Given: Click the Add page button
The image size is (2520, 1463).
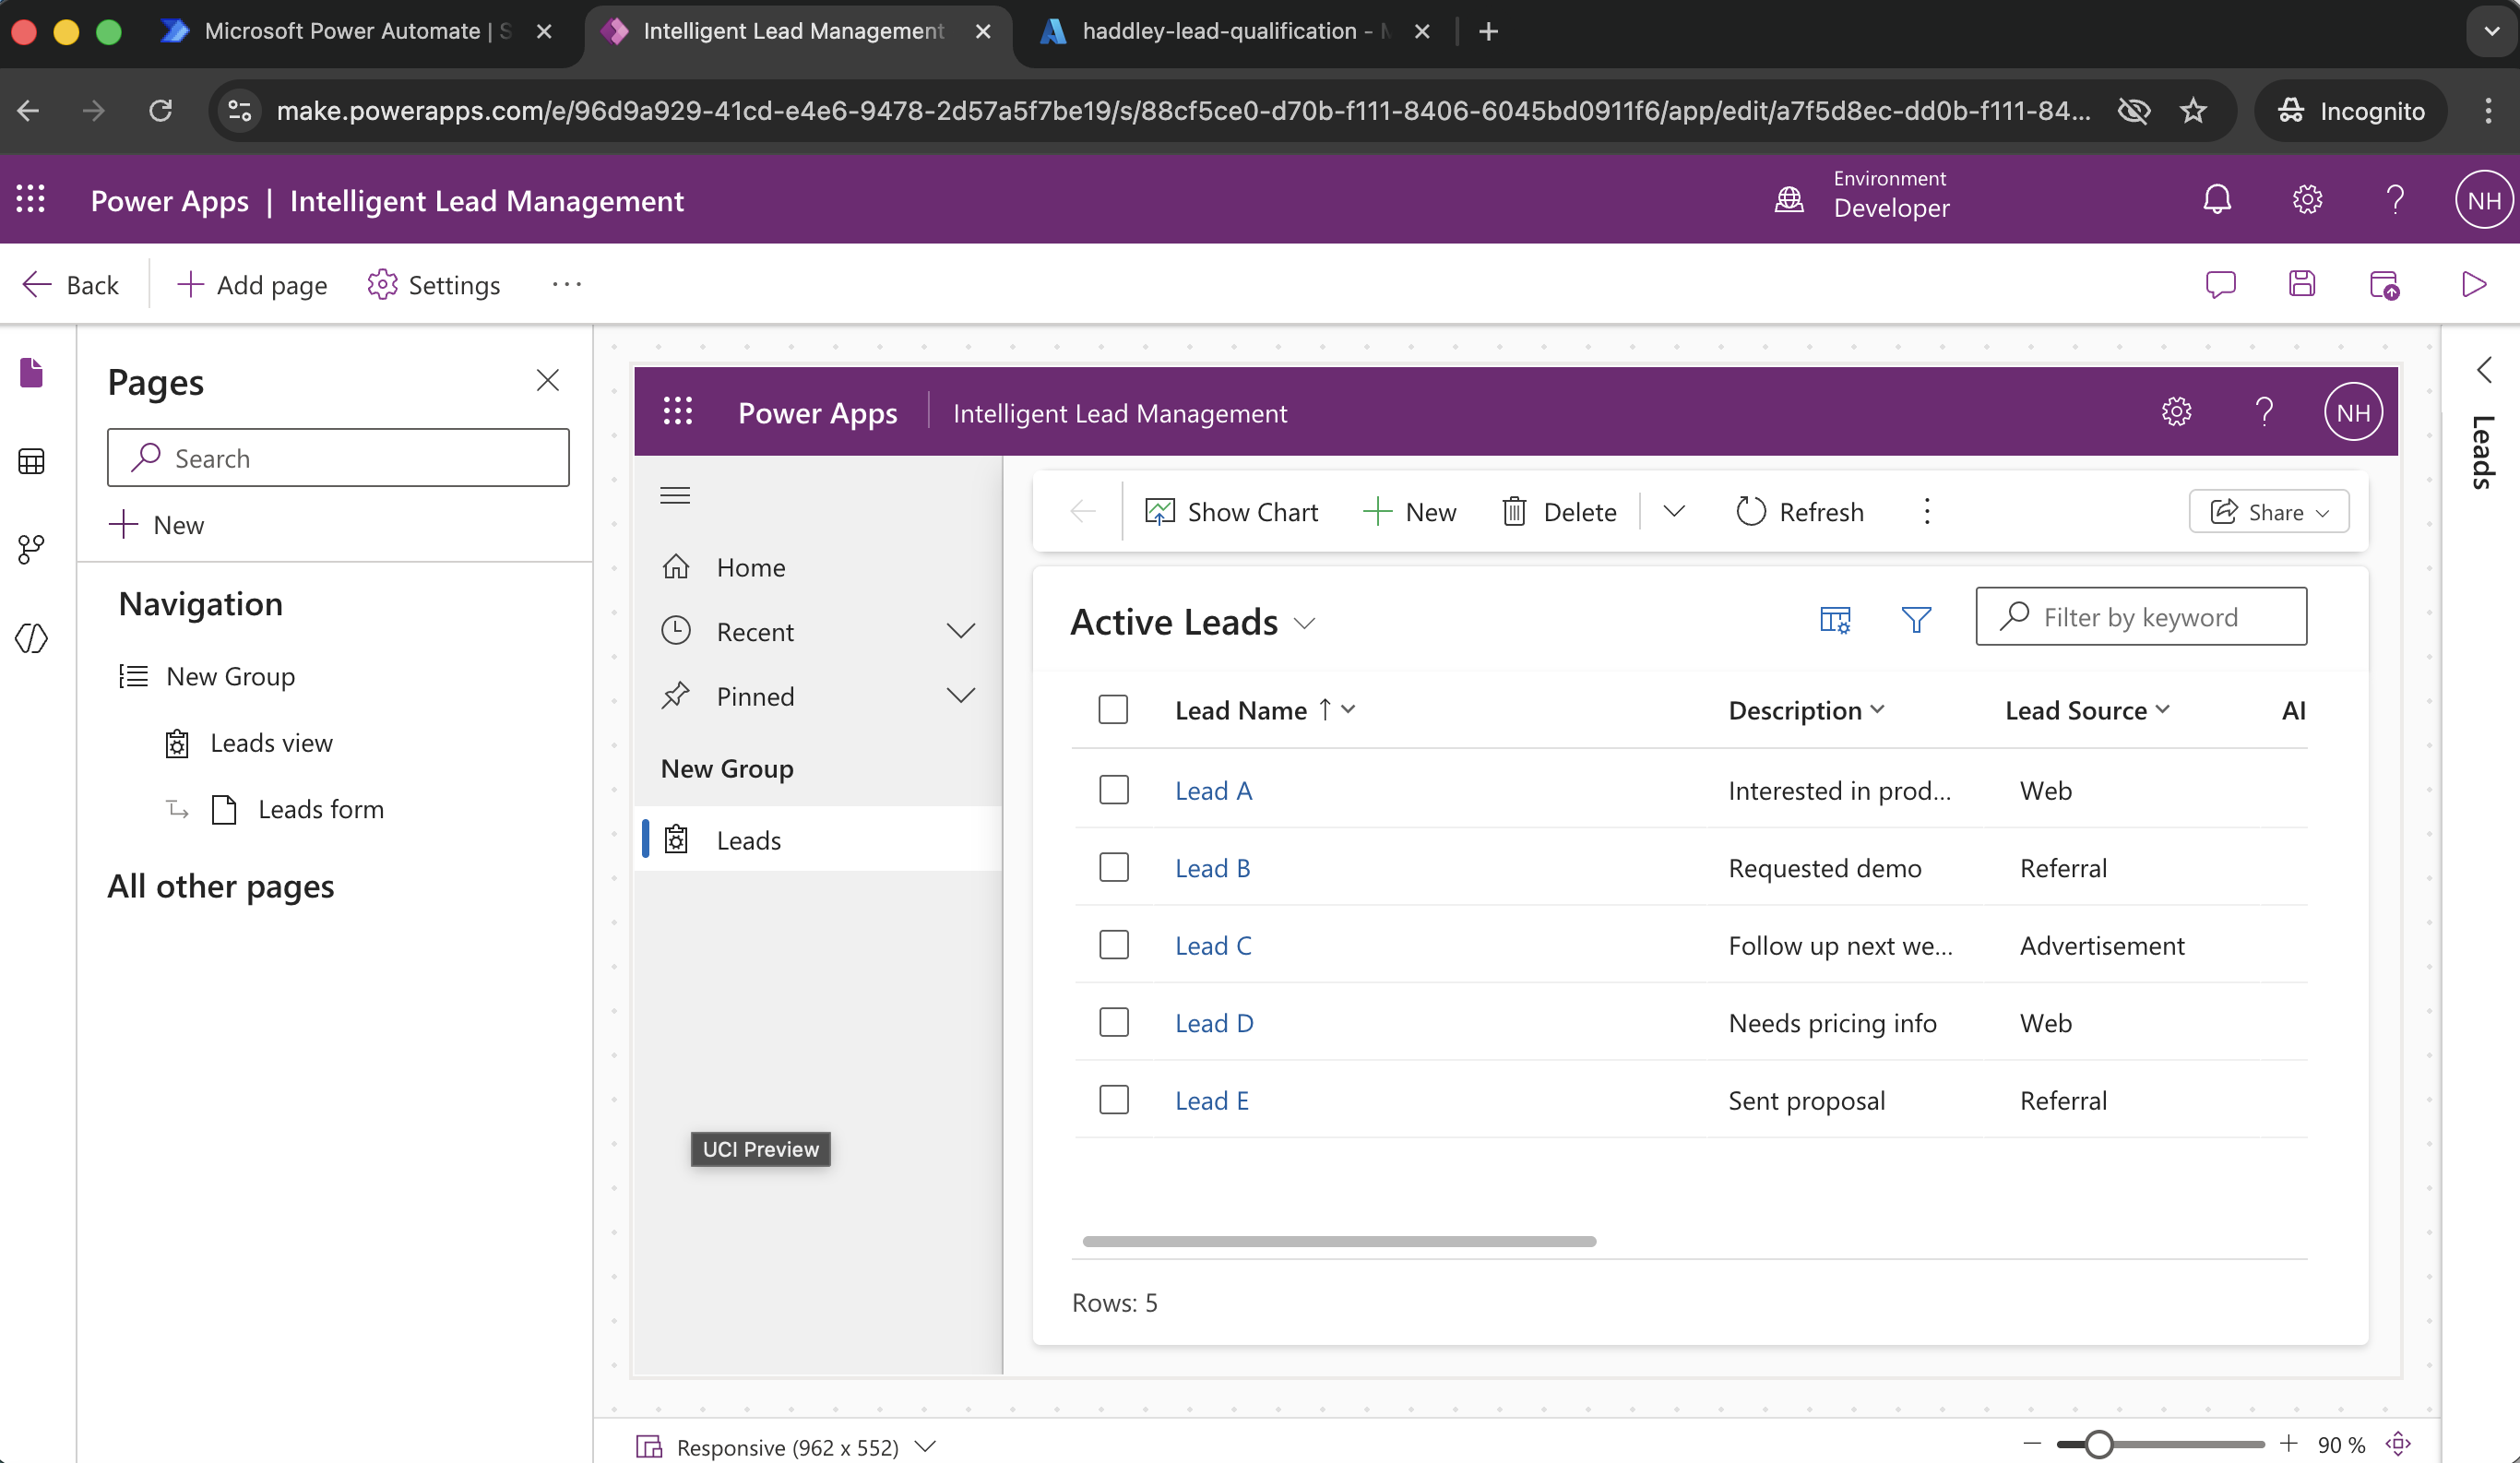Looking at the screenshot, I should [x=253, y=285].
